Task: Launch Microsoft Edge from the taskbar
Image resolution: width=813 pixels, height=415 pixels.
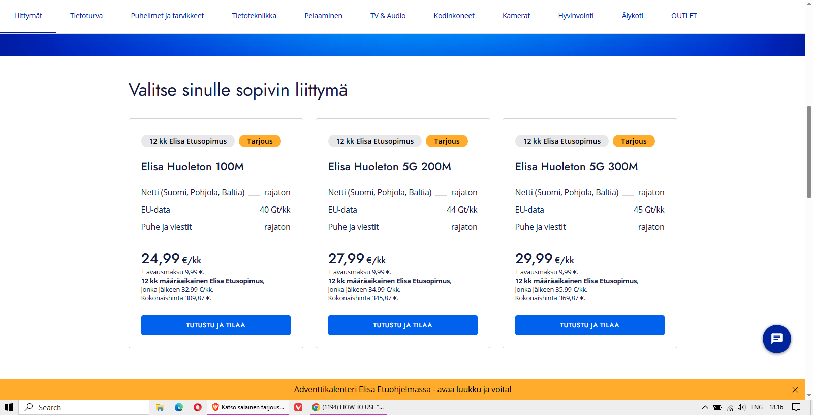Action: coord(179,407)
